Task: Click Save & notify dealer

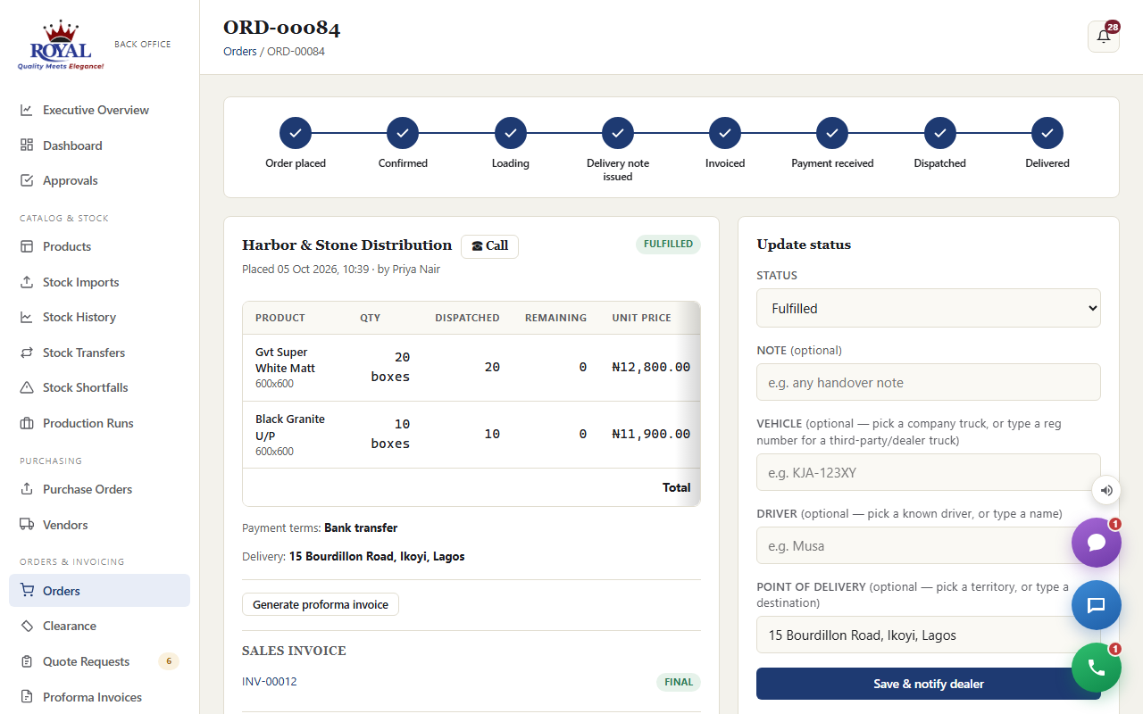Action: coord(929,684)
